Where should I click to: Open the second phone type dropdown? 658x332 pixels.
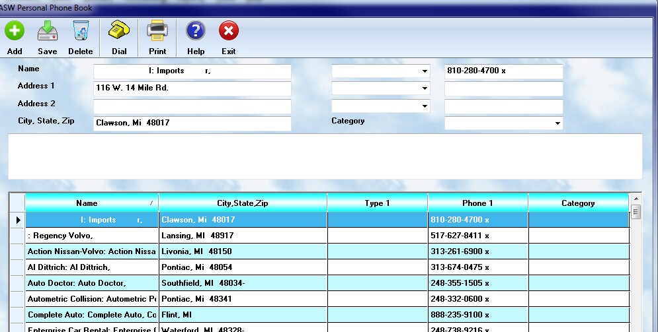(x=424, y=88)
